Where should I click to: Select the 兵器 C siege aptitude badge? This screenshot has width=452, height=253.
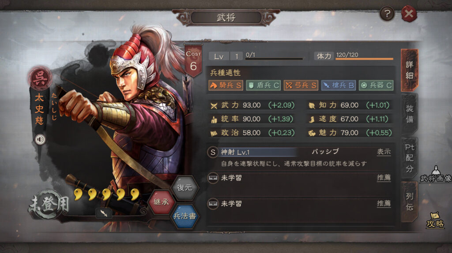click(376, 85)
